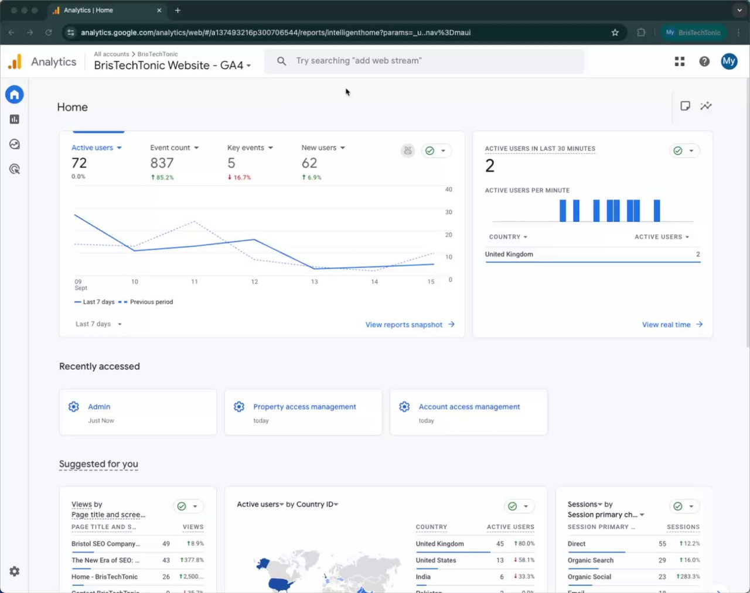Screen dimensions: 750x593
Task: Expand data quality check on realtime card
Action: point(685,151)
